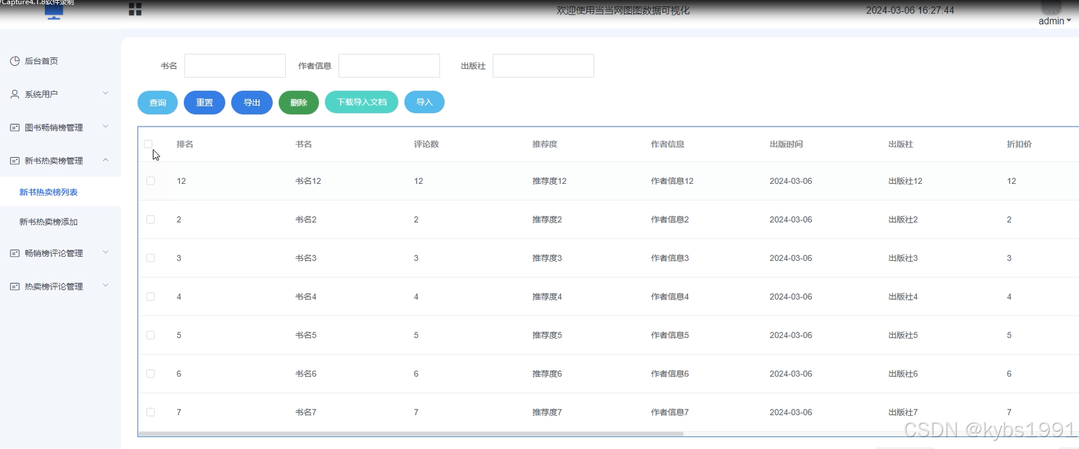Click the 查询 search button
Screen dimensions: 1079x449
(158, 102)
